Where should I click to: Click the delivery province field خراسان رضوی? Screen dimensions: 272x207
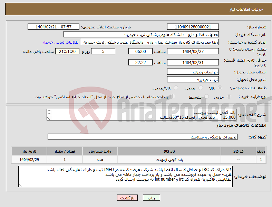[x=193, y=72]
